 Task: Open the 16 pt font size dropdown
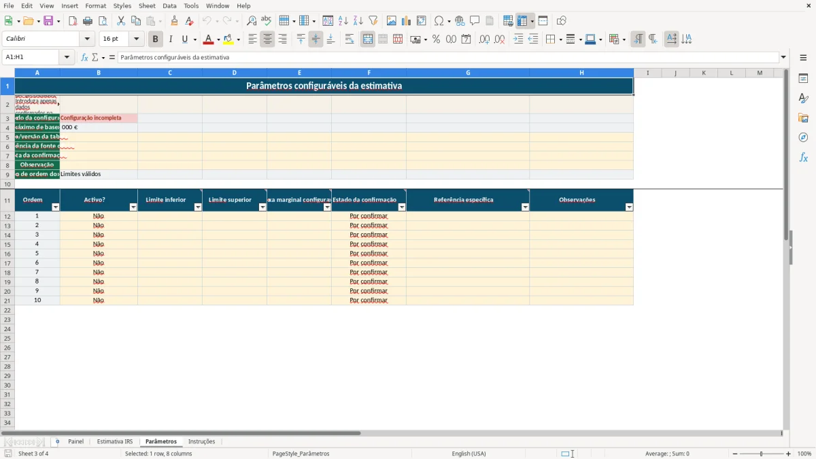tap(136, 39)
